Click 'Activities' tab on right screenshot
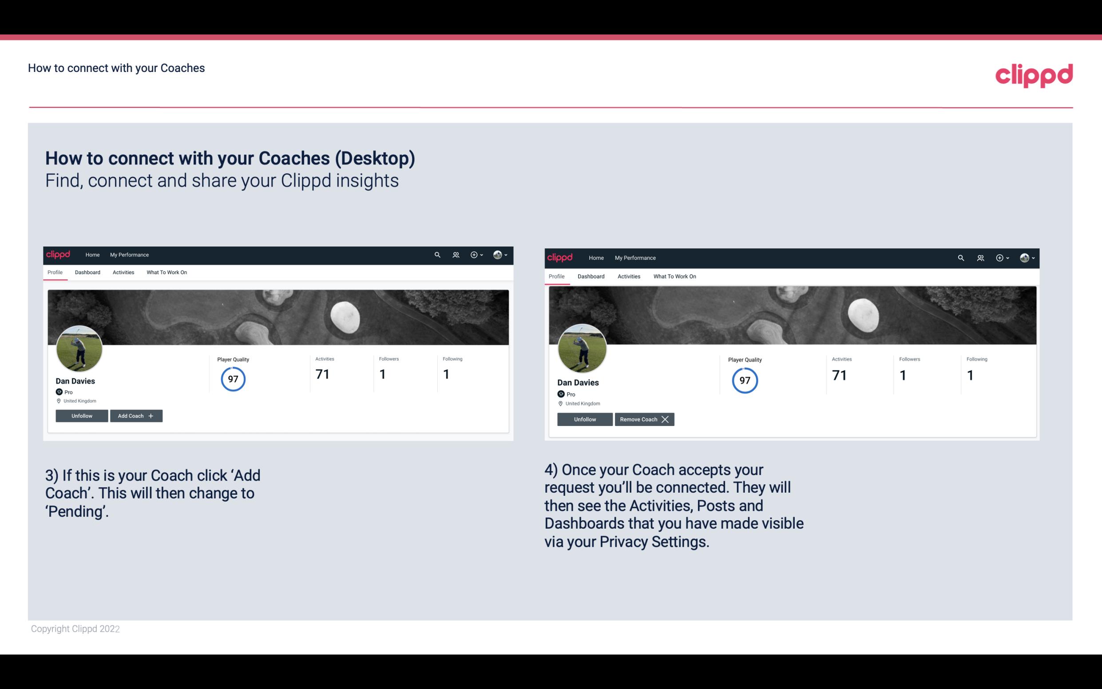 629,276
